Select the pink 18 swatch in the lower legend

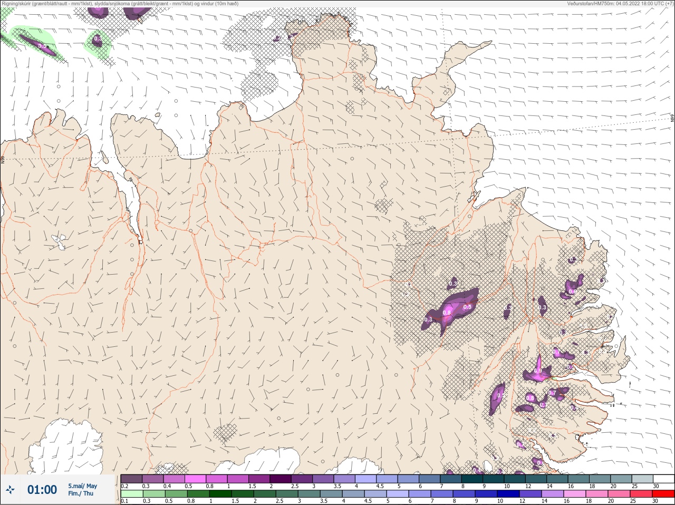coord(597,494)
